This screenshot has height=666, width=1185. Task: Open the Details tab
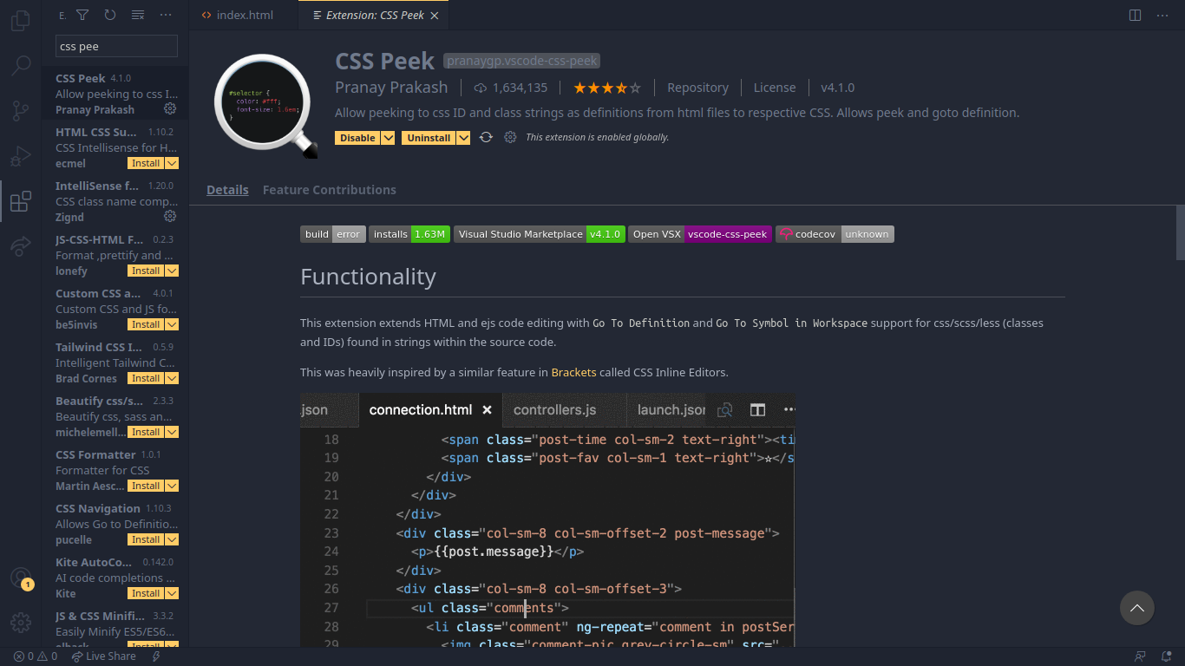tap(227, 190)
